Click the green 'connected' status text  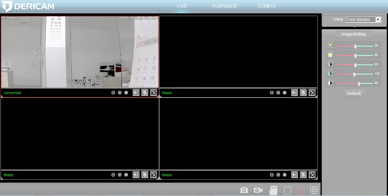click(x=13, y=93)
